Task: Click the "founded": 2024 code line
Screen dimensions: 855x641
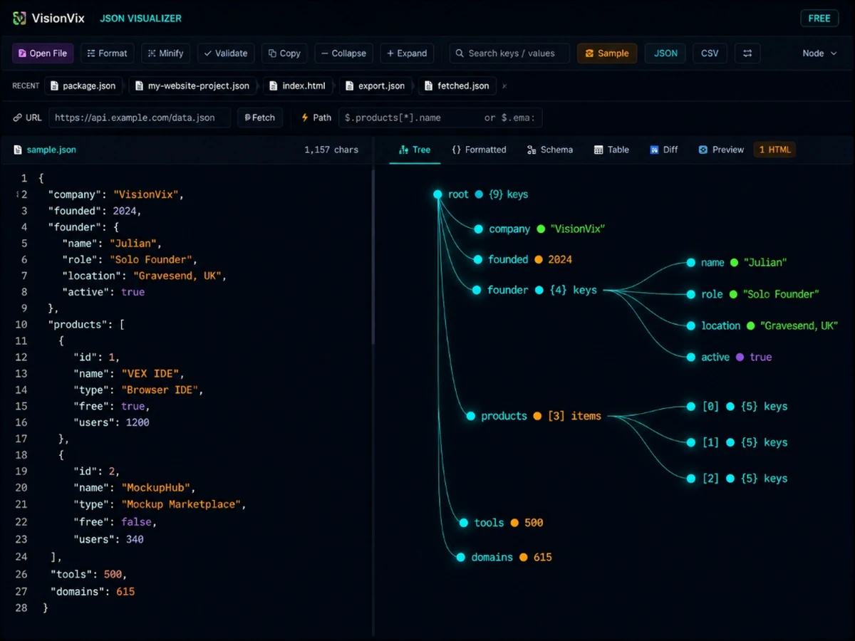Action: point(95,211)
